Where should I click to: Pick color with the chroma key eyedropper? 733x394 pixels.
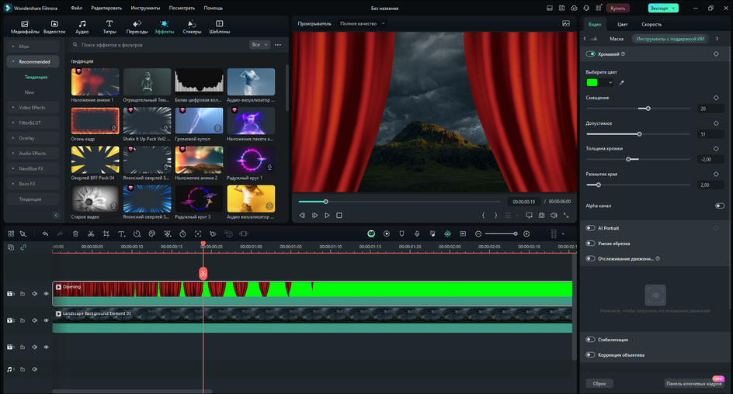click(x=621, y=82)
